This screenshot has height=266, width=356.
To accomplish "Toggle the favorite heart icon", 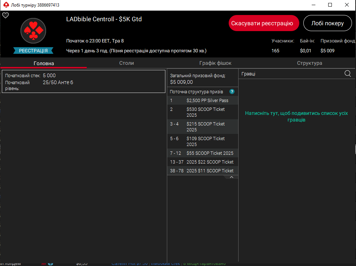I will [x=5, y=15].
